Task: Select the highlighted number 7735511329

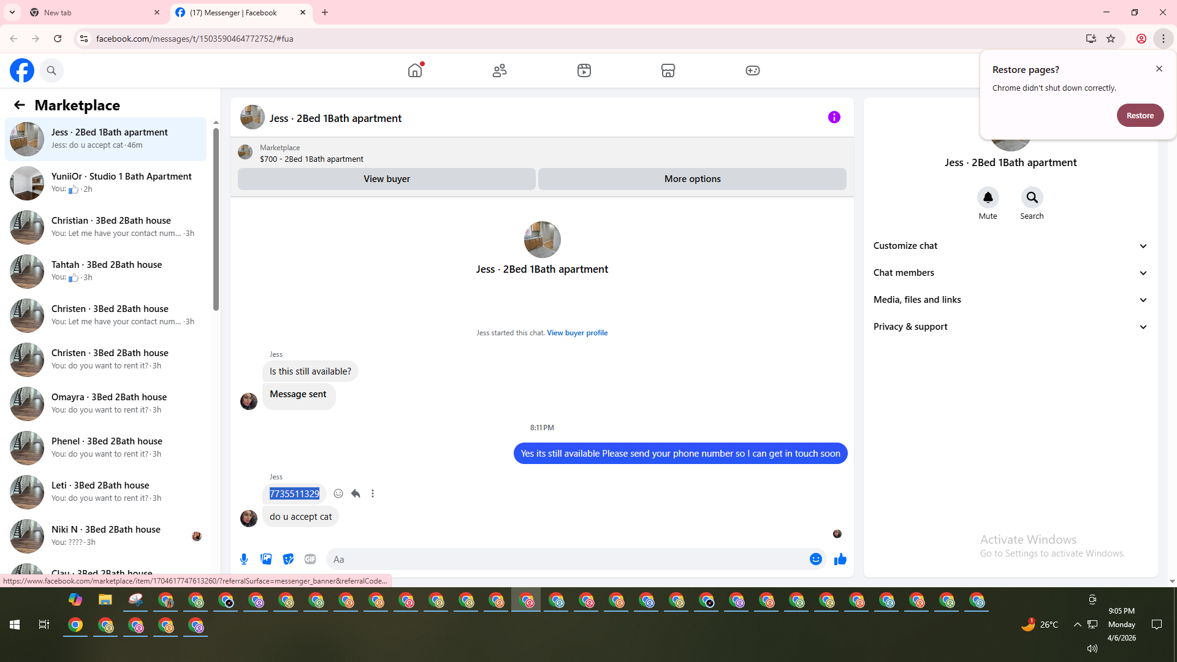Action: tap(294, 494)
